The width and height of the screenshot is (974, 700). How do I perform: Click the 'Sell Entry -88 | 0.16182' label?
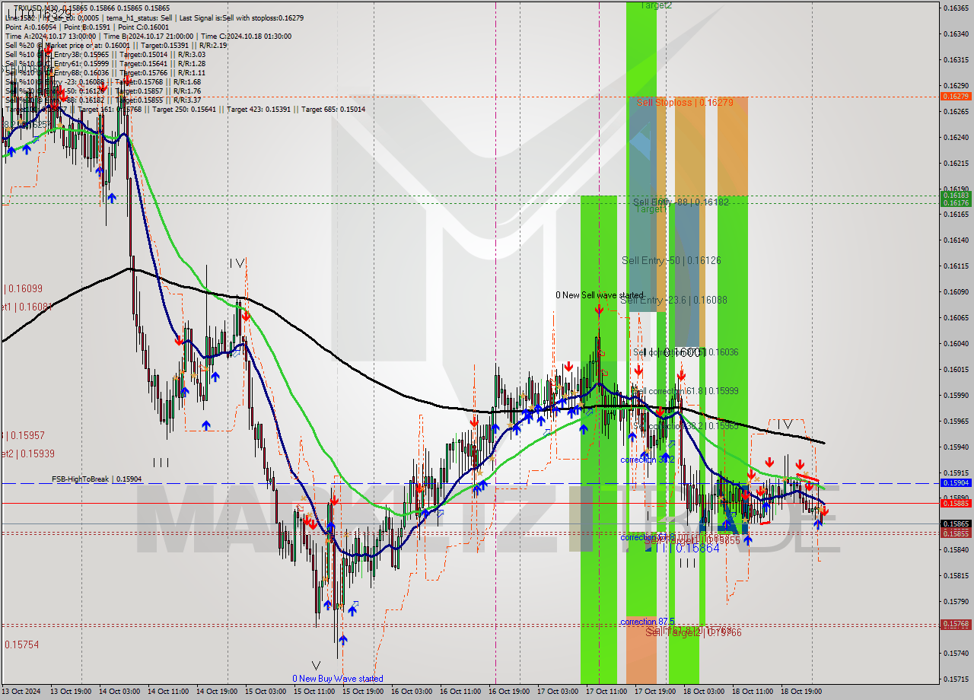pyautogui.click(x=681, y=202)
